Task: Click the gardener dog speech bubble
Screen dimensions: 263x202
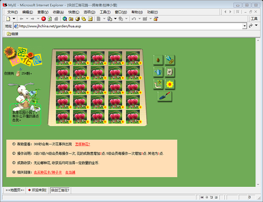Action: pyautogui.click(x=25, y=115)
